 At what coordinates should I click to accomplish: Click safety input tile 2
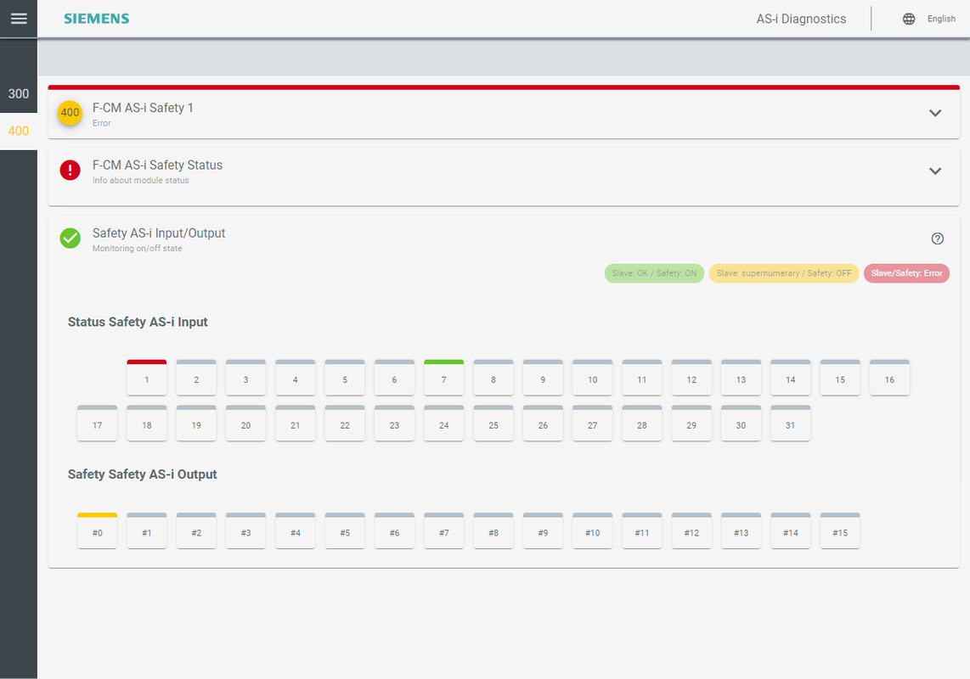click(196, 377)
